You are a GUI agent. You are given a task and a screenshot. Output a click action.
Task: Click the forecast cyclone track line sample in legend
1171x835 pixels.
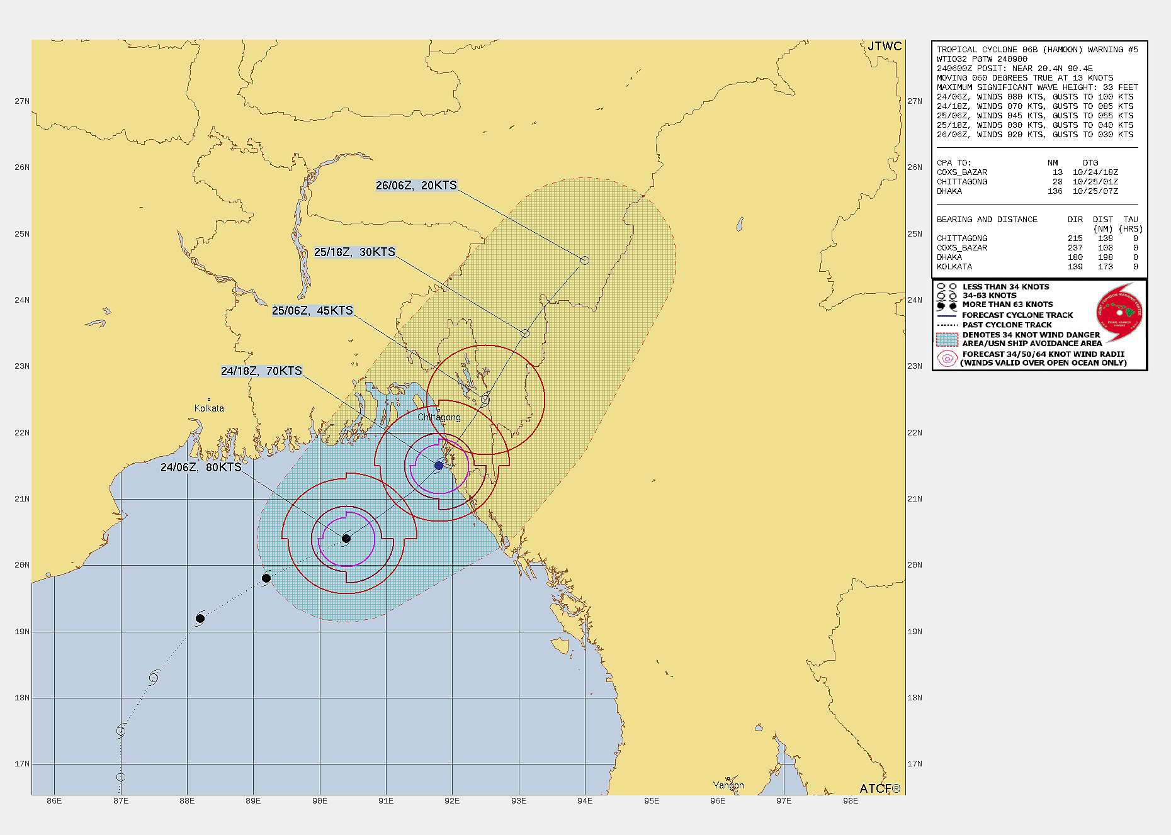pos(947,315)
